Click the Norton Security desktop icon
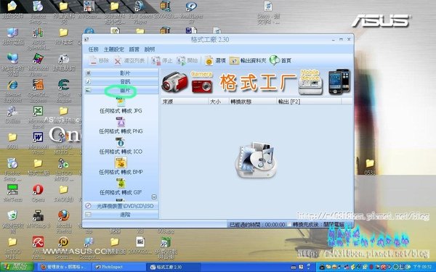 64,247
